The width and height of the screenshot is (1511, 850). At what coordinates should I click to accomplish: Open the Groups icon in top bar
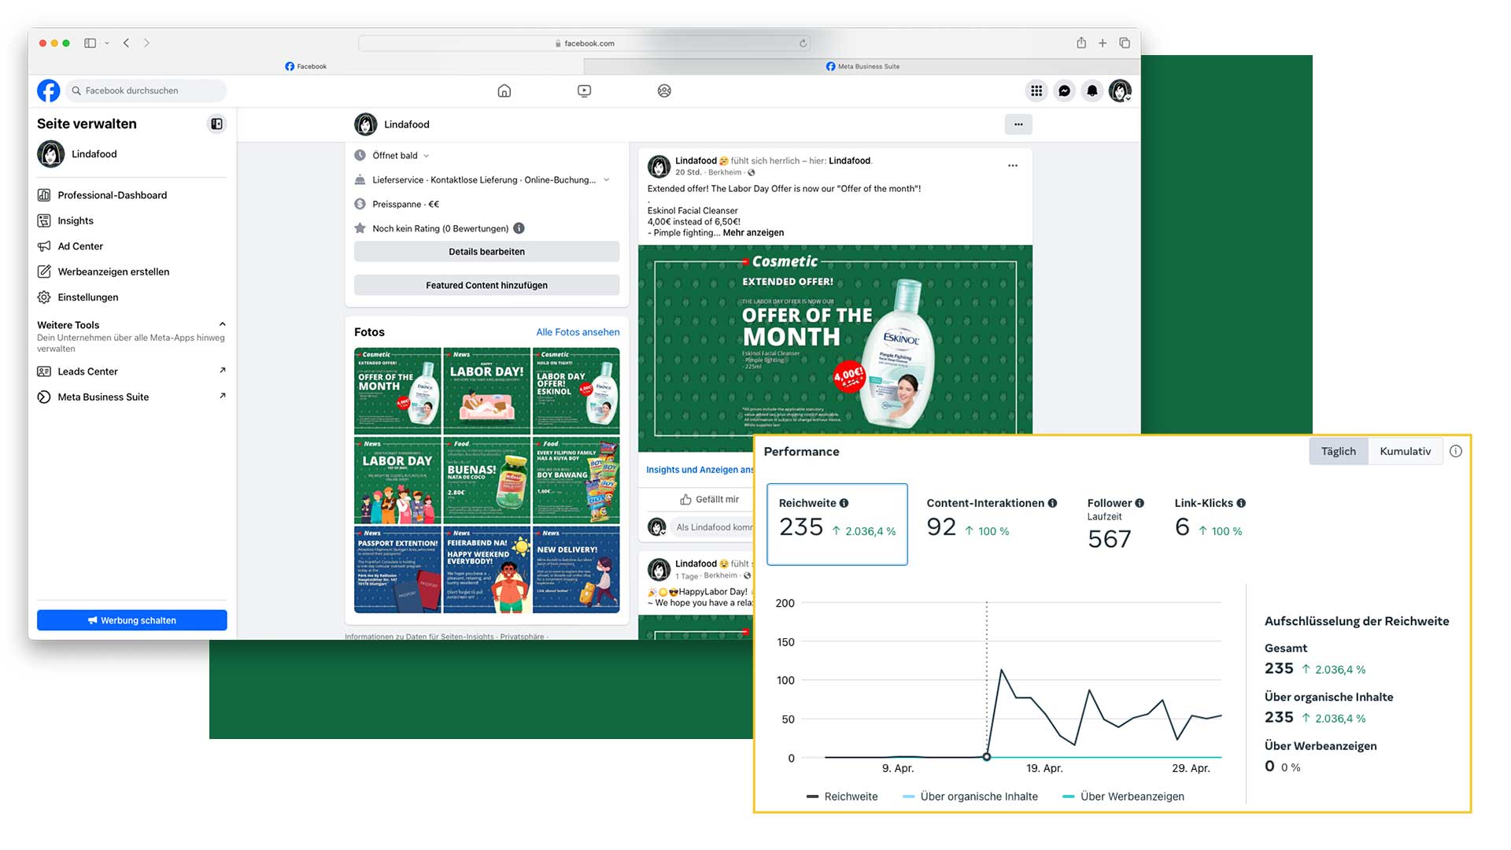point(664,91)
